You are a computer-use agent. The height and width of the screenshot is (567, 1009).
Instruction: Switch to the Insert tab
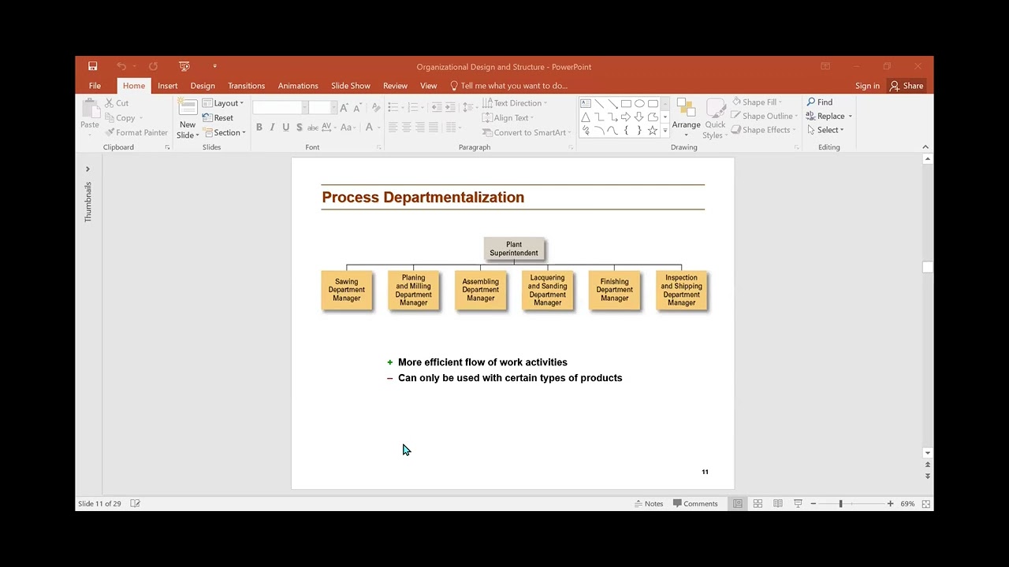point(167,86)
